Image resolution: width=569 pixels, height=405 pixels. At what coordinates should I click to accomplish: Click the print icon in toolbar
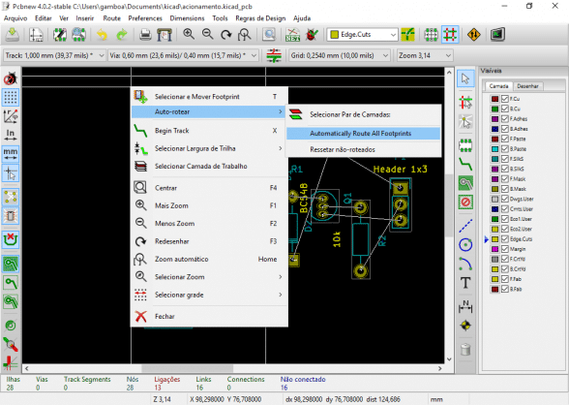click(x=145, y=35)
